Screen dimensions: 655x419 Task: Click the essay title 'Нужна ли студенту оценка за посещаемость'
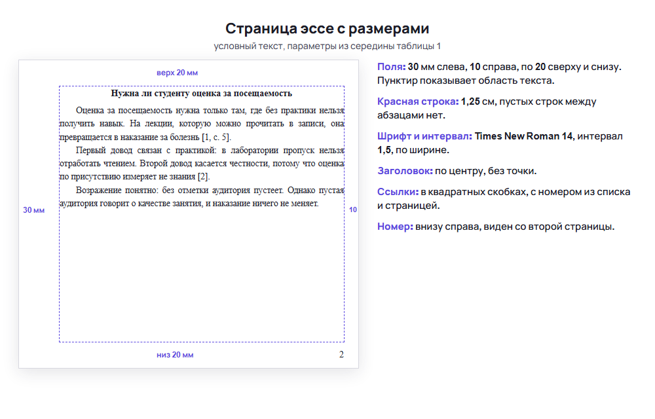point(201,93)
